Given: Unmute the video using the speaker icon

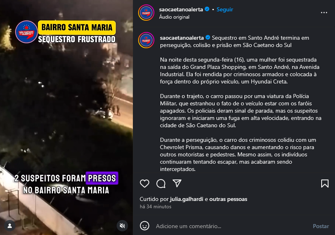Looking at the screenshot, I should (x=122, y=226).
